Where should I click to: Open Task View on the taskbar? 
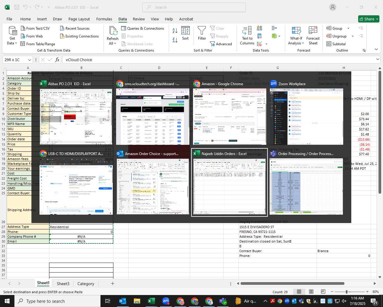(x=108, y=301)
